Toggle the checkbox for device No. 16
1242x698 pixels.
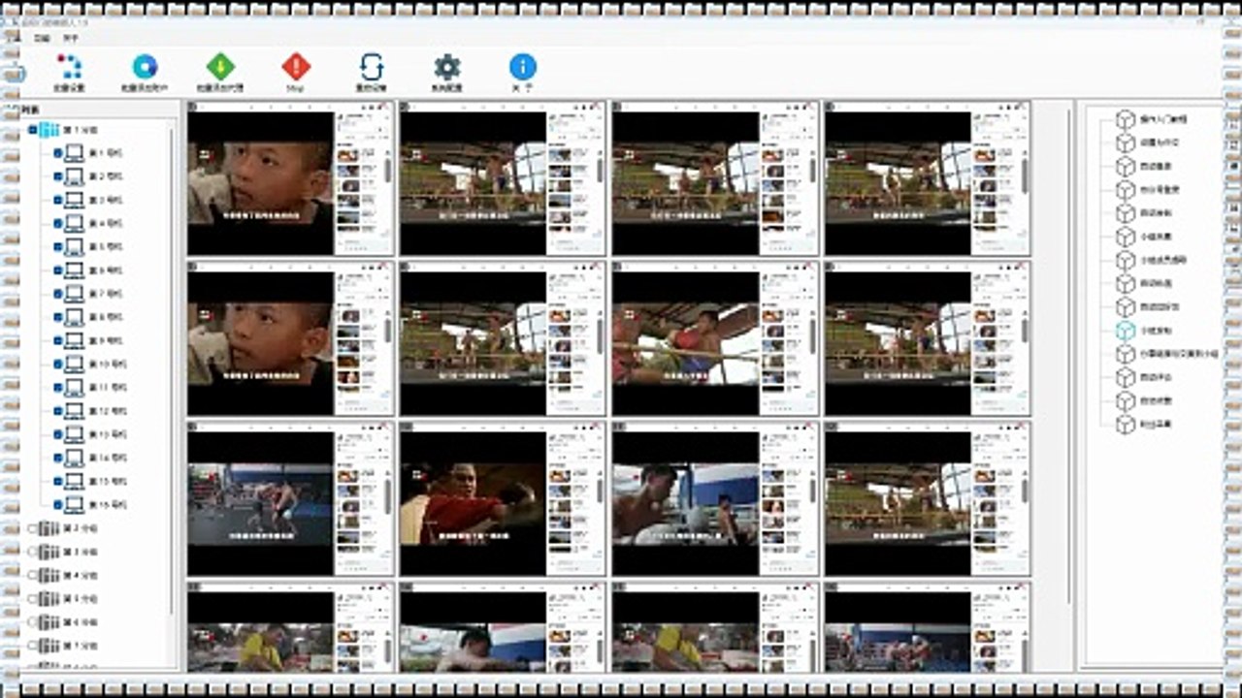click(x=58, y=505)
